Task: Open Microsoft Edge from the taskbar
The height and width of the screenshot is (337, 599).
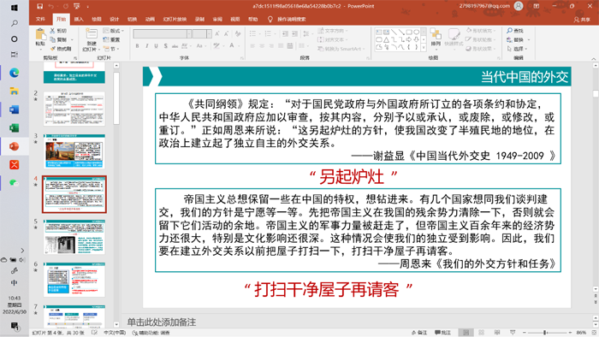Action: point(15,73)
